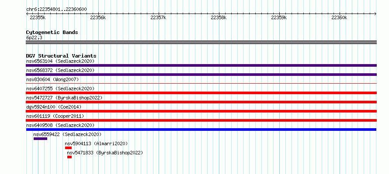Select the small red bar under nsv5471833
This screenshot has height=174, width=389.
coord(69,157)
